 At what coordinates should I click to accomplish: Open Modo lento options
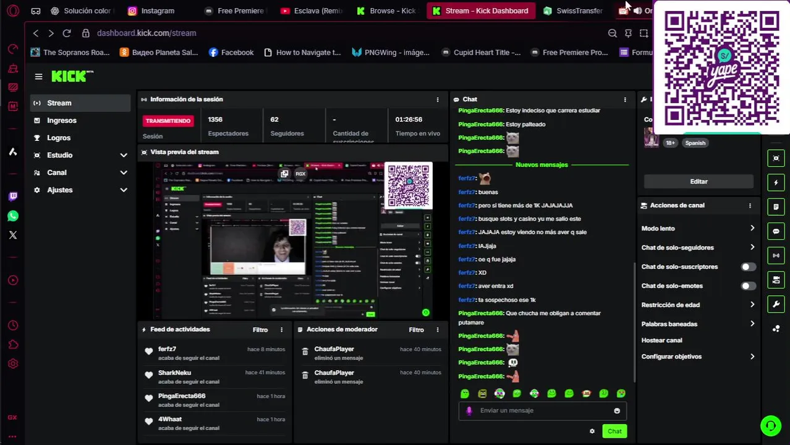698,229
